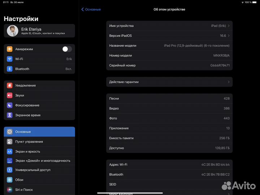Open Экран и яркость settings
This screenshot has width=260, height=195.
click(39, 152)
